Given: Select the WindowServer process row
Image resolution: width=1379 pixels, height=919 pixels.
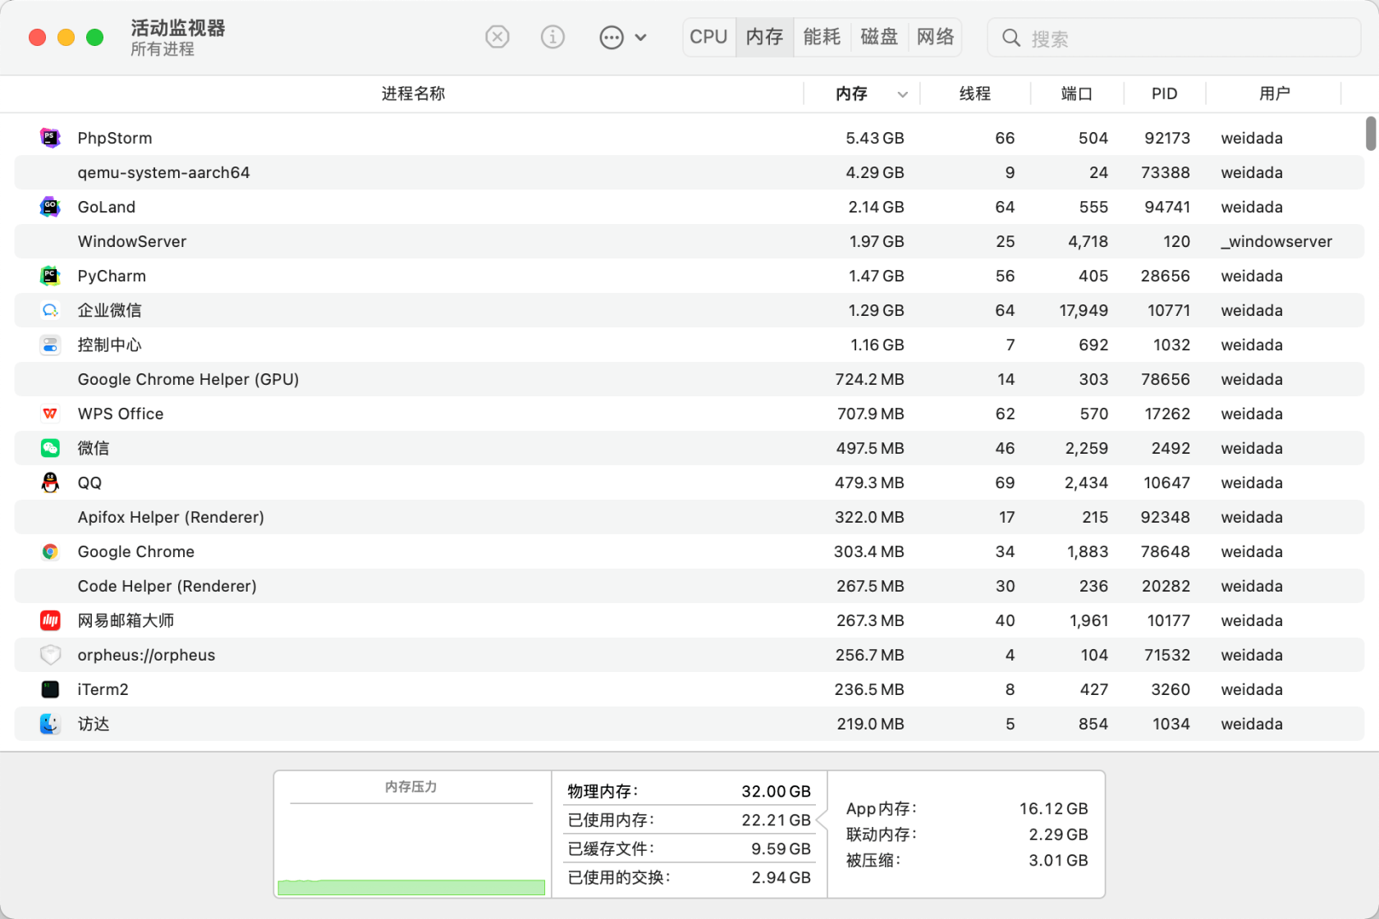Looking at the screenshot, I should (x=689, y=241).
